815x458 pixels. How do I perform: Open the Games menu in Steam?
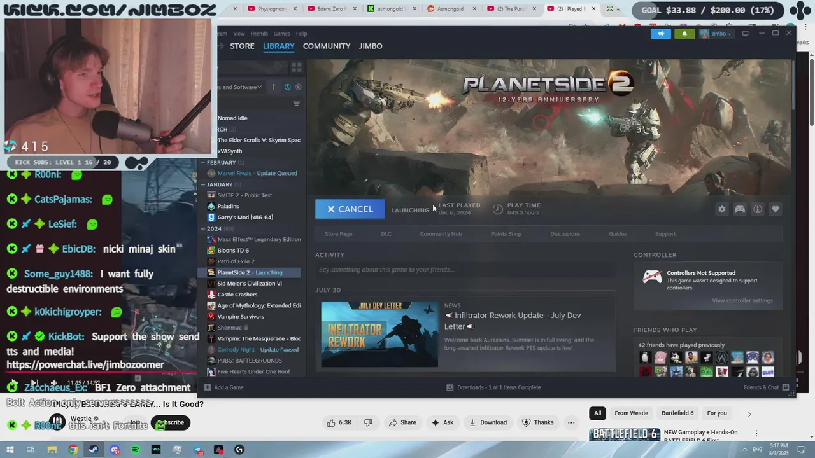click(282, 34)
